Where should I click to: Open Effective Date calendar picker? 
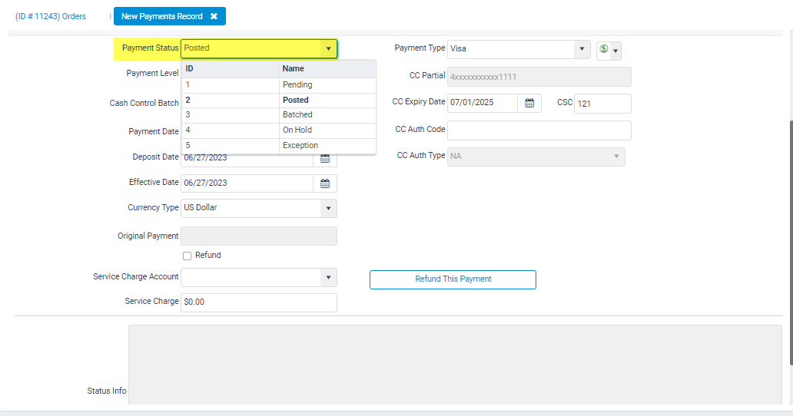click(x=325, y=183)
